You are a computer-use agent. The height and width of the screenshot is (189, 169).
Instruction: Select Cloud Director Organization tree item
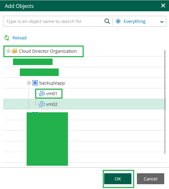tap(48, 51)
